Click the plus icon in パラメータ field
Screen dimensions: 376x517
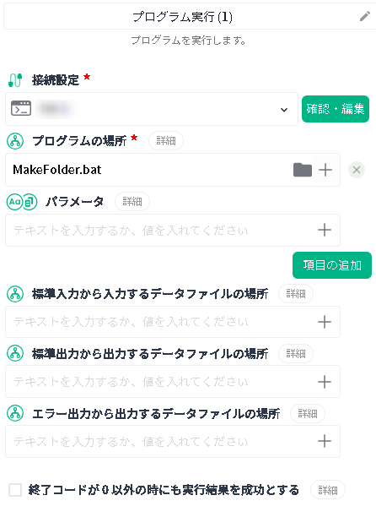click(325, 230)
